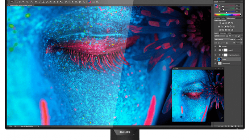
Task: Hide Layer 1 with its eye icon
Action: click(x=216, y=50)
